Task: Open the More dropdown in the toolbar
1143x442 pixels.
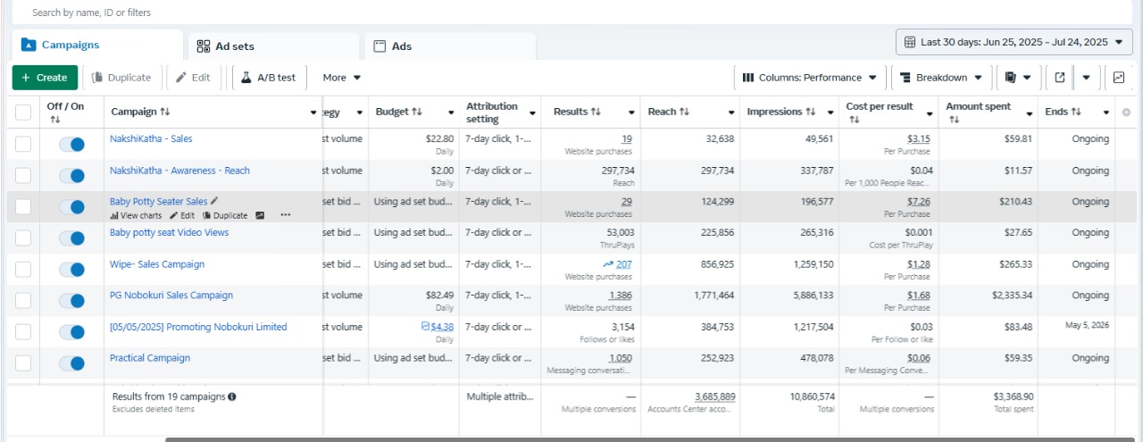Action: click(x=342, y=78)
